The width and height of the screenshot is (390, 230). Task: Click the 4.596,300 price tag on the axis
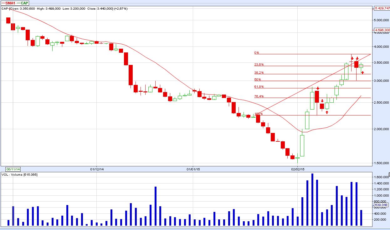pos(382,30)
